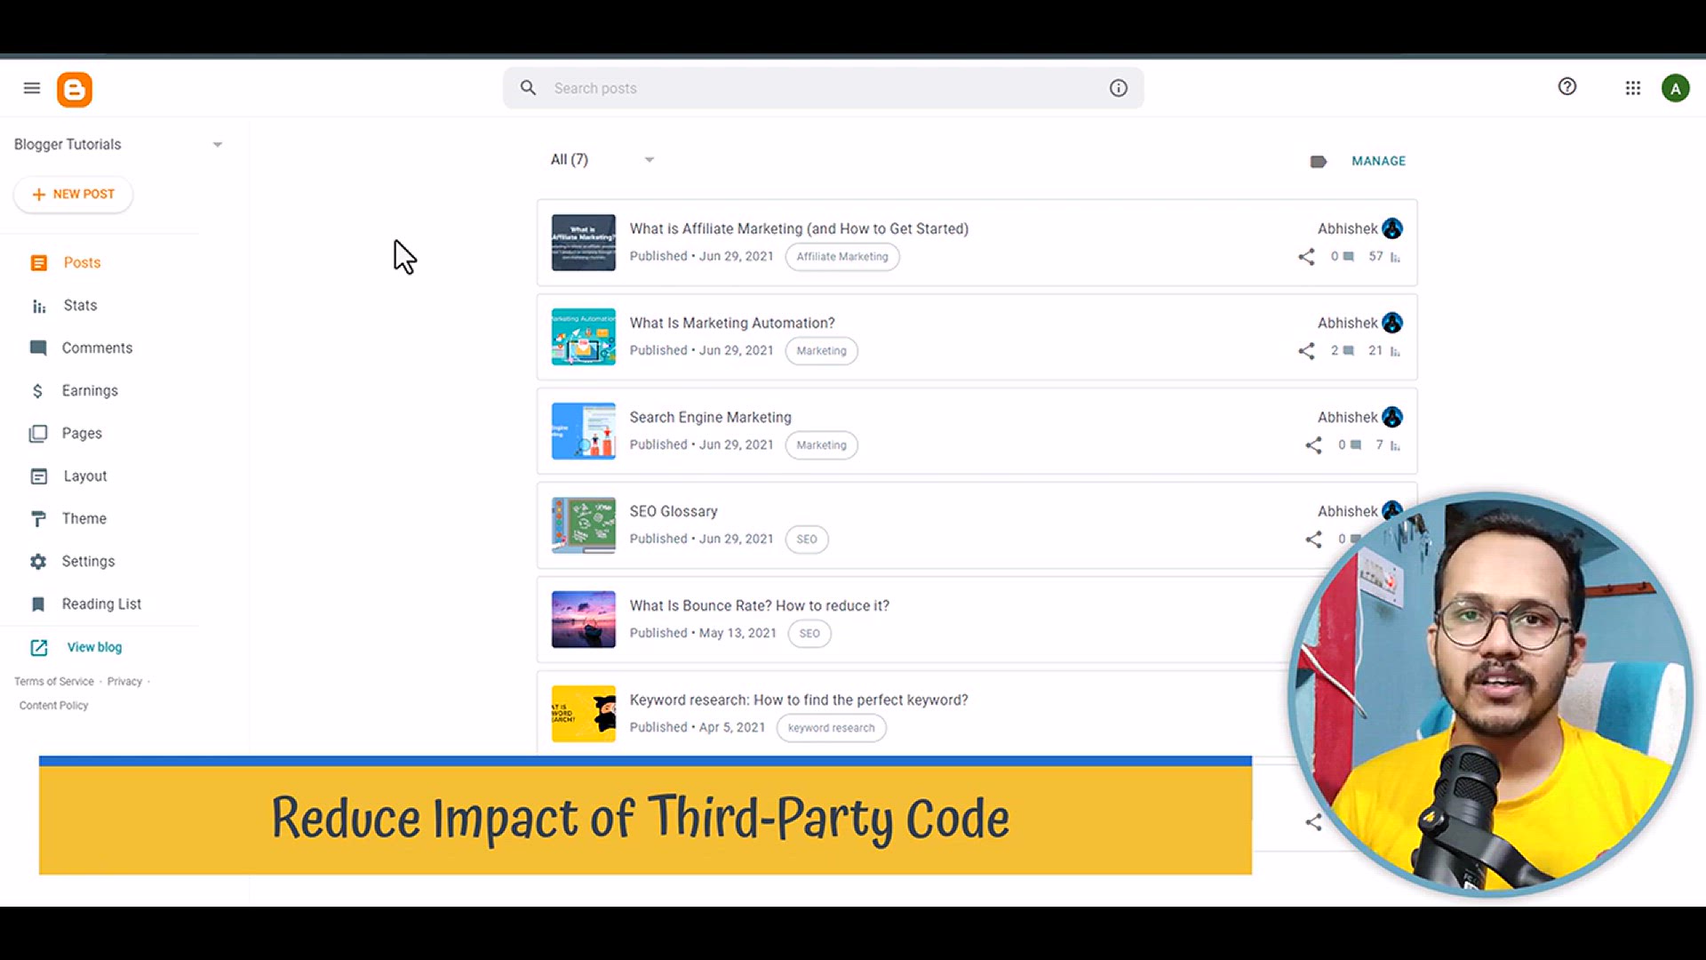
Task: Create a New Post
Action: [73, 194]
